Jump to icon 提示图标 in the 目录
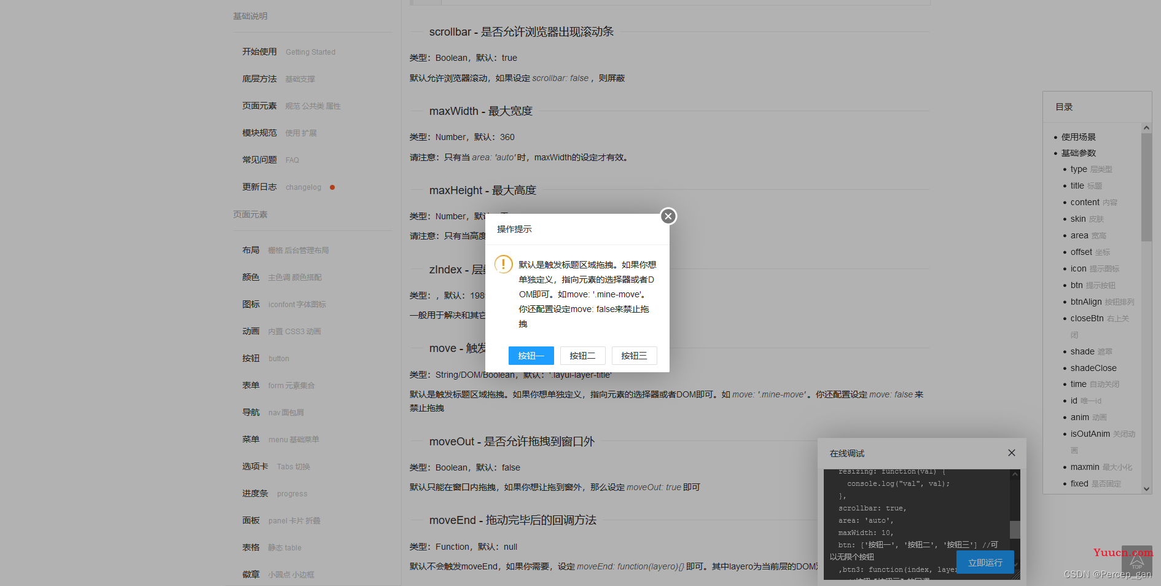Screen dimensions: 1161x586 1095,268
